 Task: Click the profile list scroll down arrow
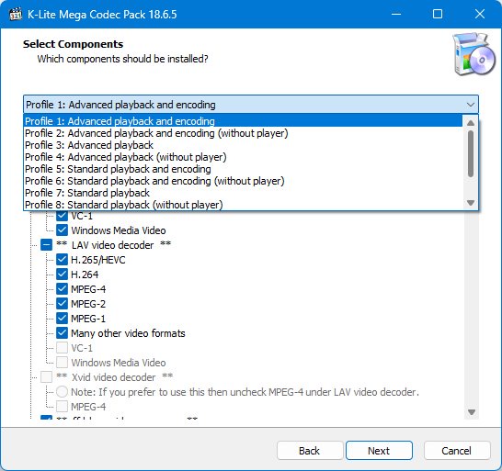point(471,203)
